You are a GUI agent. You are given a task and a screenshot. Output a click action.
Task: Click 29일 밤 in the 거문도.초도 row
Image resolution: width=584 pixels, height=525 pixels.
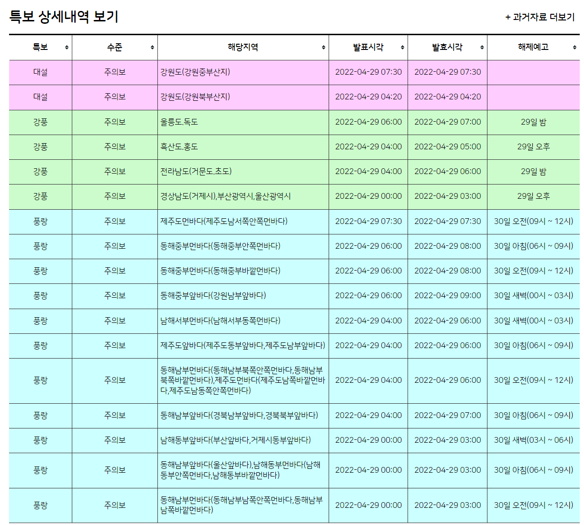pos(534,172)
